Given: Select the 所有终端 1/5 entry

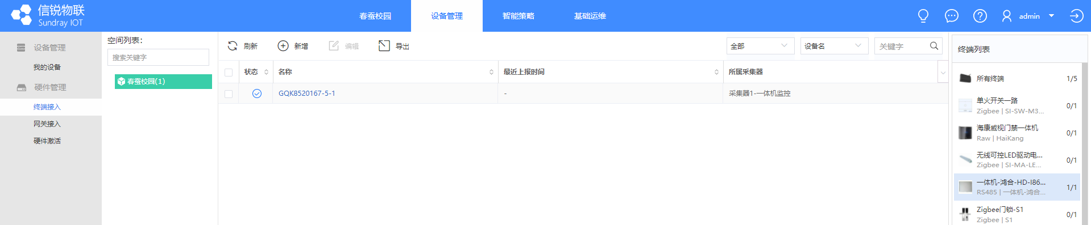Looking at the screenshot, I should click(1018, 78).
